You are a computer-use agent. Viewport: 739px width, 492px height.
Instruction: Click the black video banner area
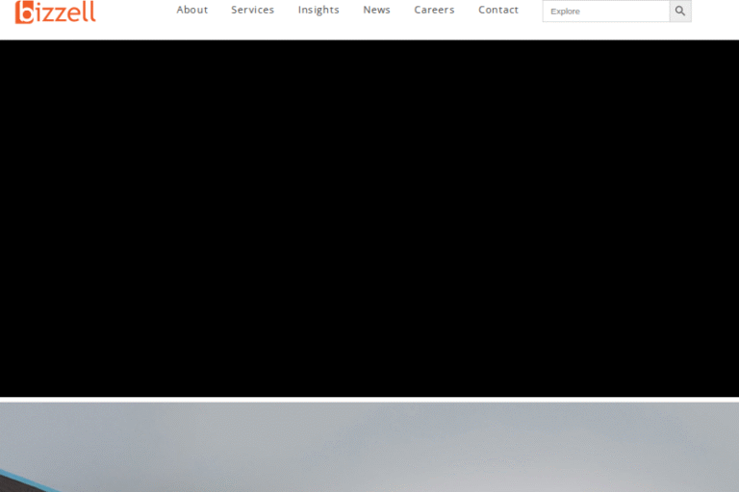tap(369, 218)
